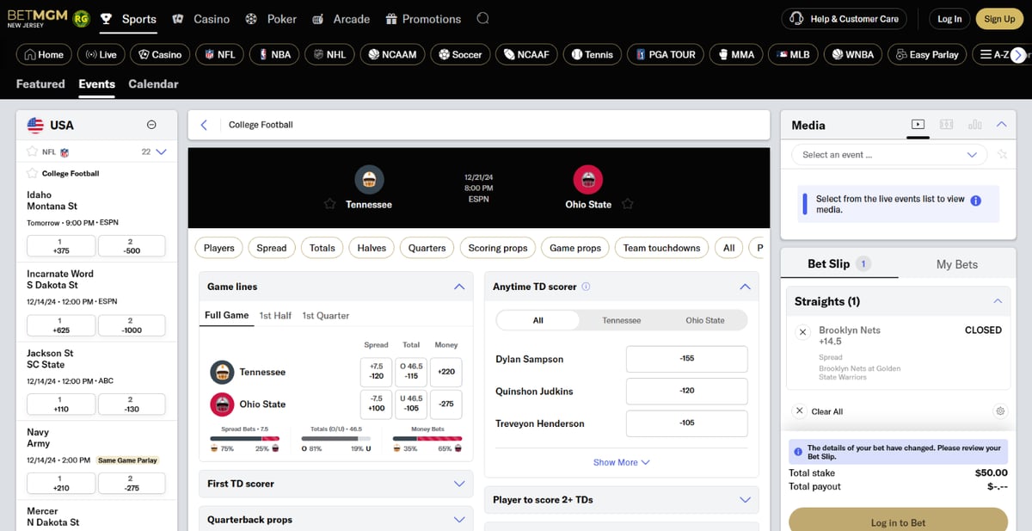Filter scorers by Tennessee

point(622,320)
